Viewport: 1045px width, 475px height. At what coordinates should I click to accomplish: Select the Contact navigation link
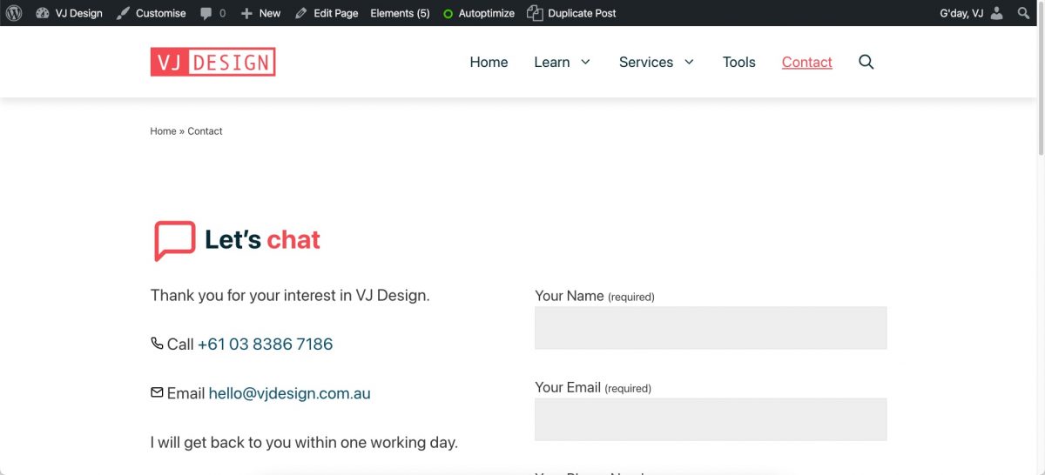tap(806, 62)
